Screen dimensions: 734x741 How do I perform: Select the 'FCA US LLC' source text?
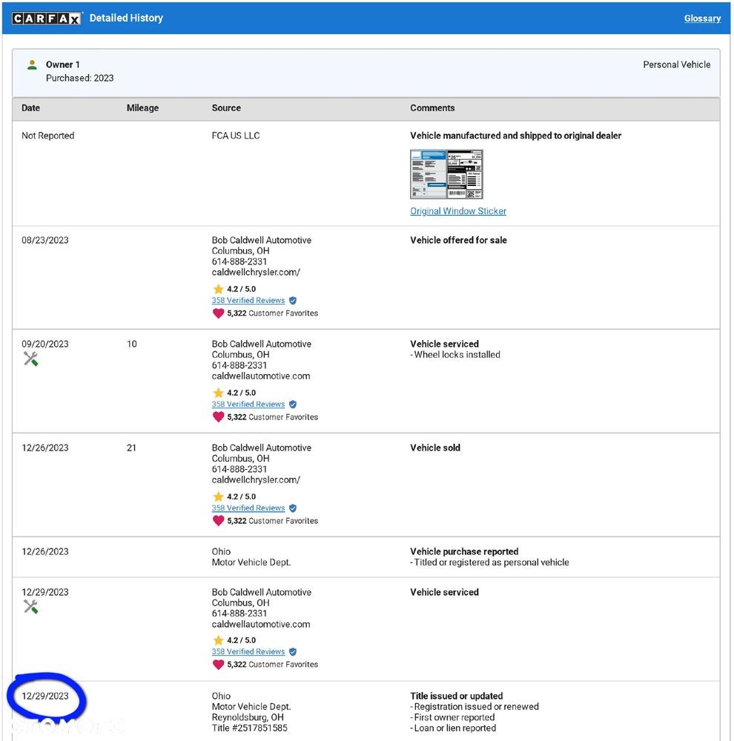(236, 136)
